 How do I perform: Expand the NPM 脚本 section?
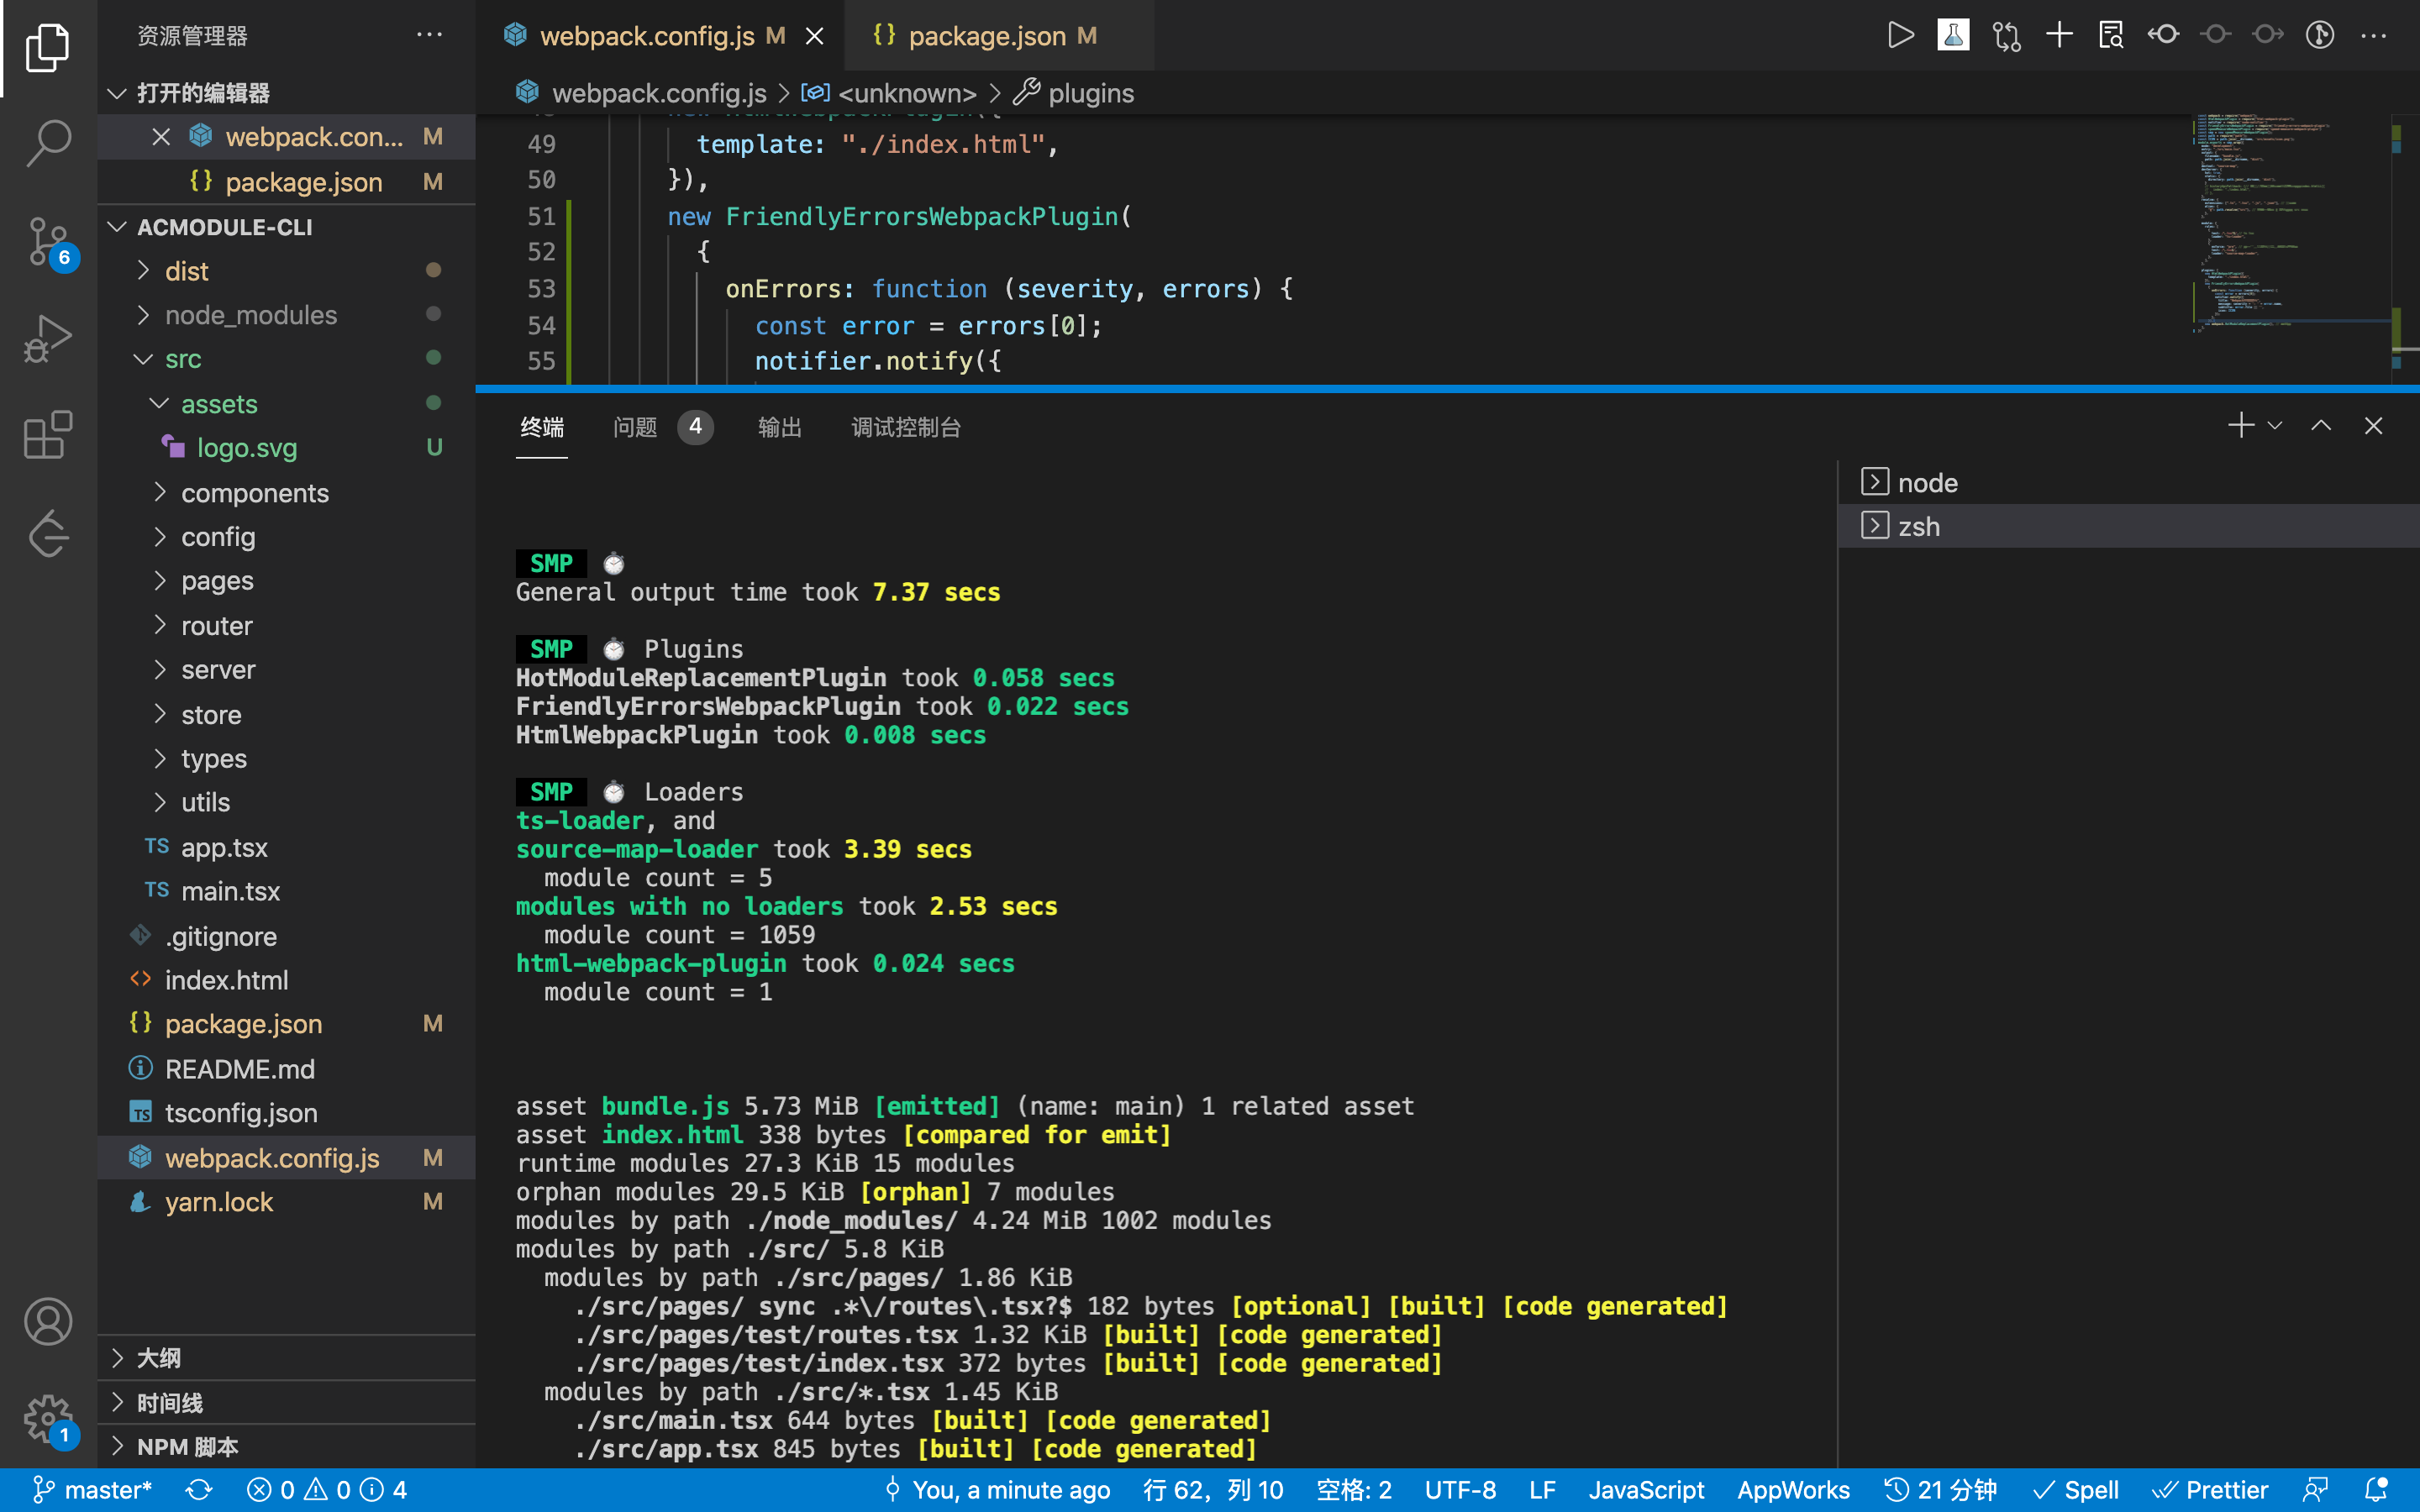click(187, 1447)
